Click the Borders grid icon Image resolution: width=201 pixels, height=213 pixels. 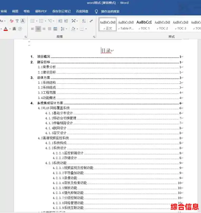[82, 29]
